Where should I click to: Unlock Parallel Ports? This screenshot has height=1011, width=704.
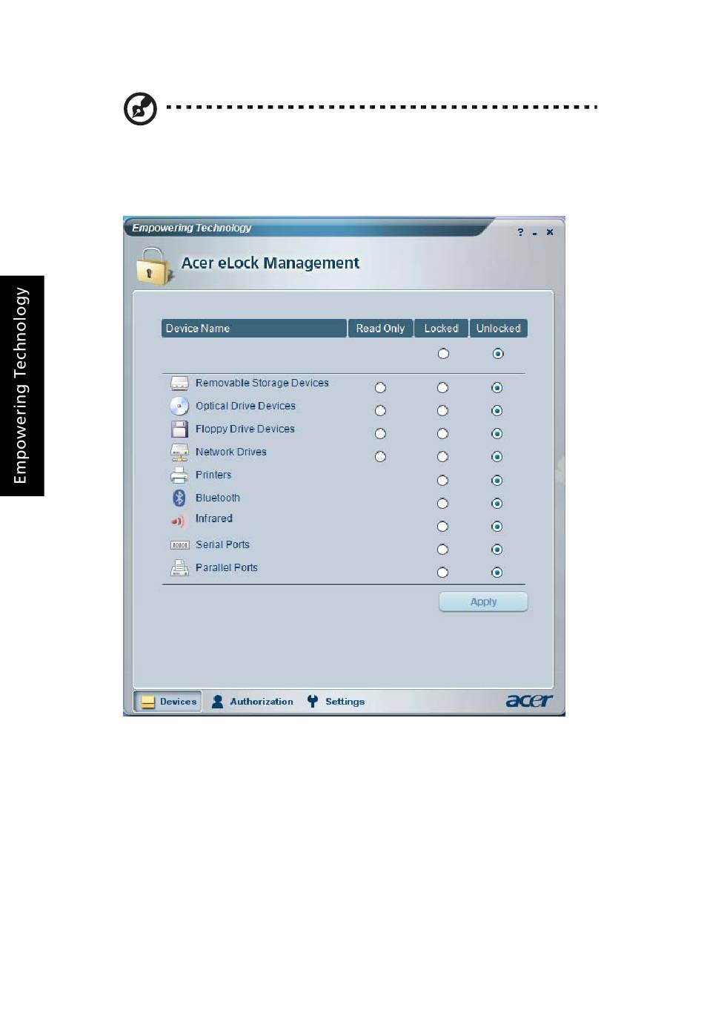tap(497, 573)
